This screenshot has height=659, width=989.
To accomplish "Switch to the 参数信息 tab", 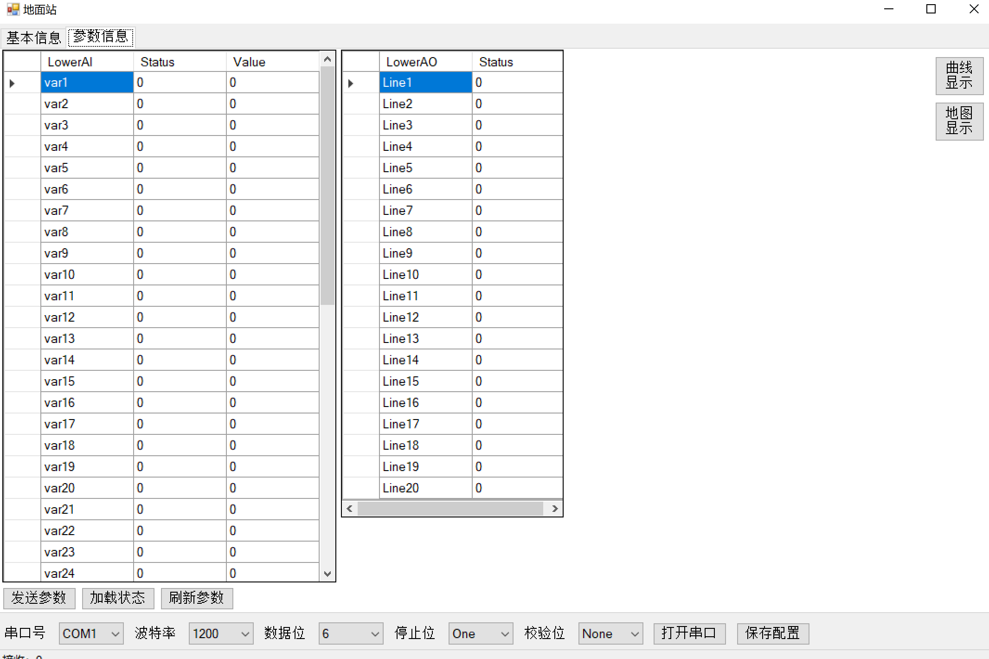I will click(x=100, y=38).
